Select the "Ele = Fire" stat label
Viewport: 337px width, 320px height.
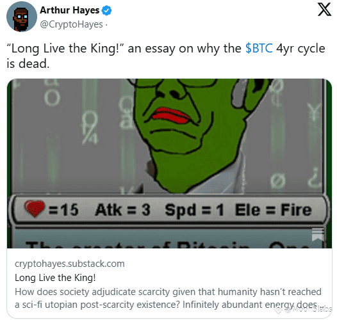pyautogui.click(x=273, y=210)
